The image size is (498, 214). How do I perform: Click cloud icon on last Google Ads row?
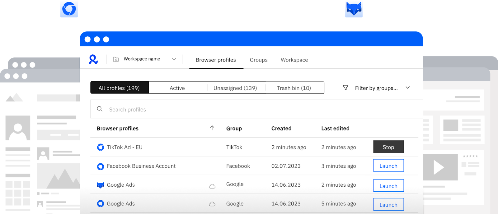coord(212,204)
